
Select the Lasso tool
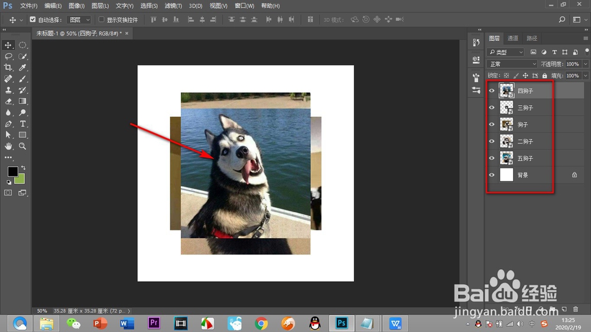(8, 57)
